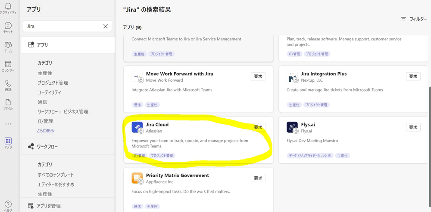Click the three-dots more apps icon

click(x=8, y=124)
